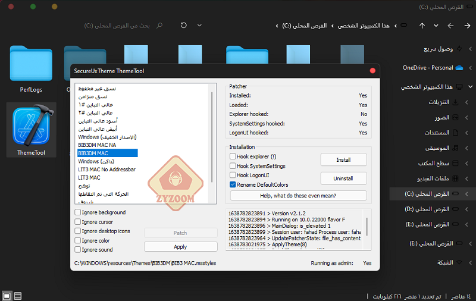
Task: Click the right-pointing navigation arrow
Action: [467, 26]
